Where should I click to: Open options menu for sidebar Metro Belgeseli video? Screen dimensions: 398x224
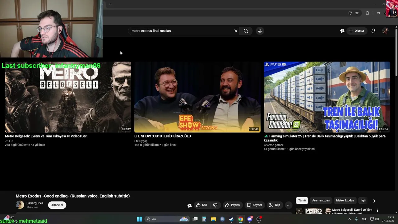(377, 211)
